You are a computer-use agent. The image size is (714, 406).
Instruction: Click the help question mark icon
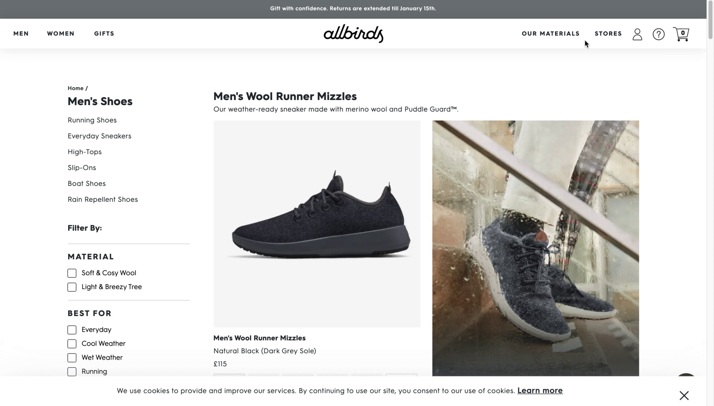point(658,34)
